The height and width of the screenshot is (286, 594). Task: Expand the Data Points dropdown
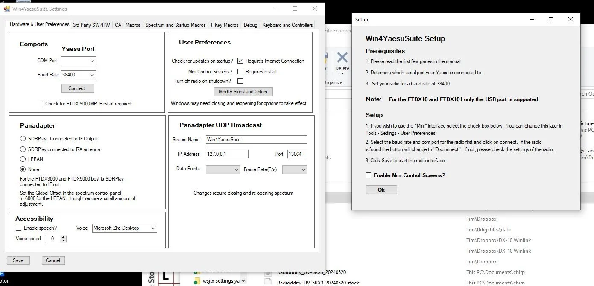223,169
